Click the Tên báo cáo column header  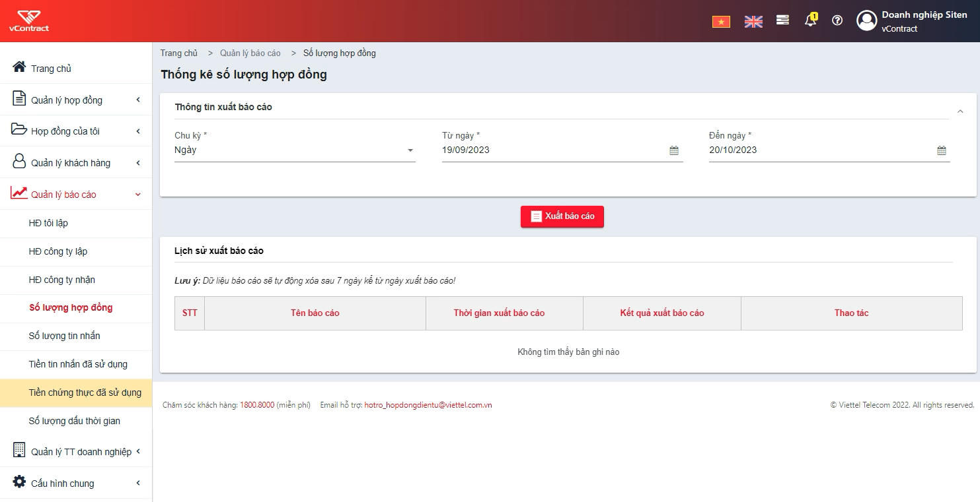tap(315, 313)
